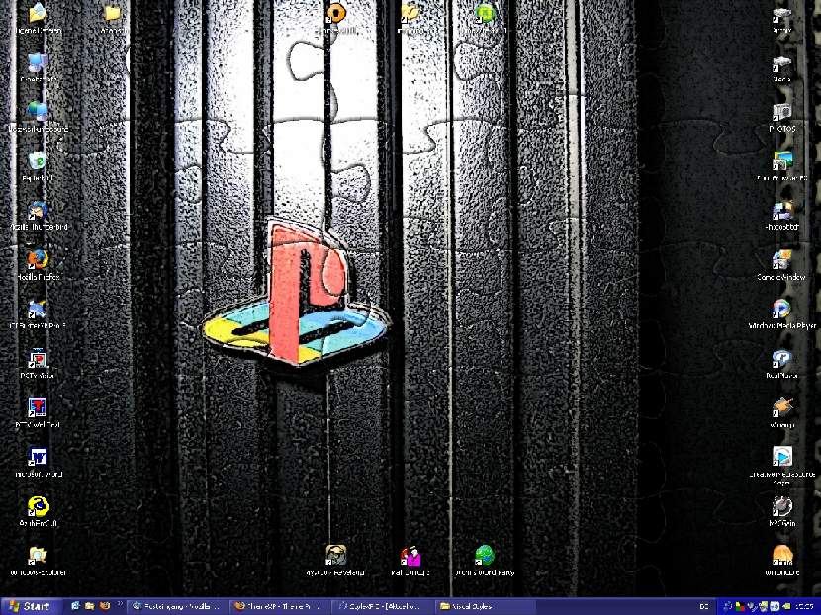The image size is (821, 615).
Task: Select the bottom-right orange shell desktop icon
Action: tap(782, 561)
